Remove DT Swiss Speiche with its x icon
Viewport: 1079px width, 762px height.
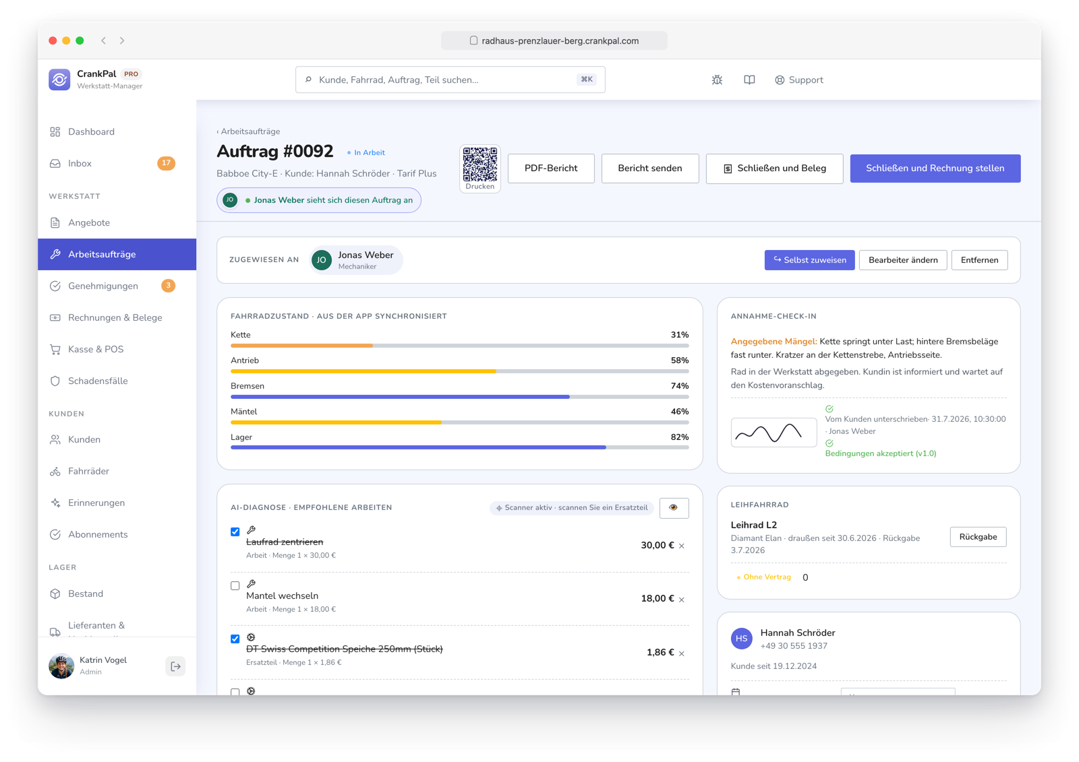coord(682,653)
